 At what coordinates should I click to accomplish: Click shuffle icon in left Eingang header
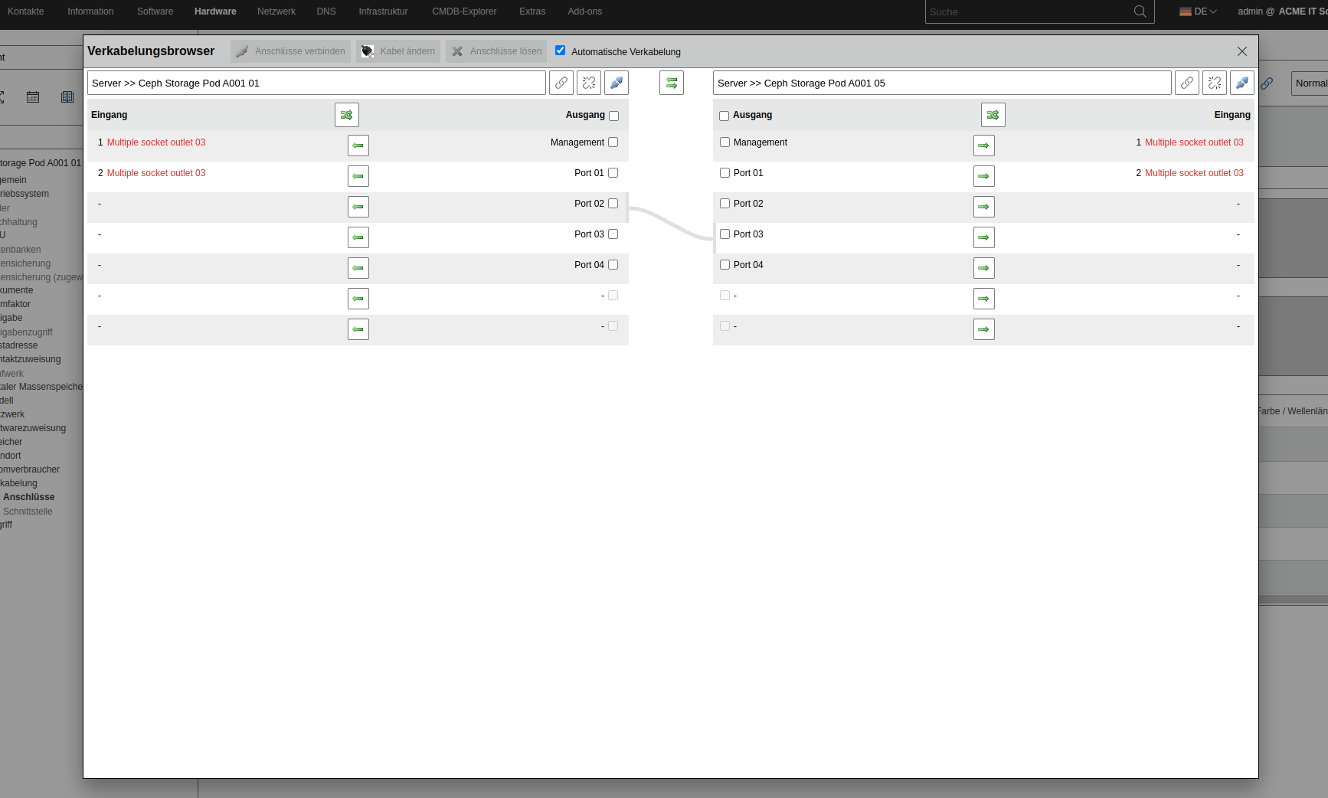pyautogui.click(x=347, y=115)
